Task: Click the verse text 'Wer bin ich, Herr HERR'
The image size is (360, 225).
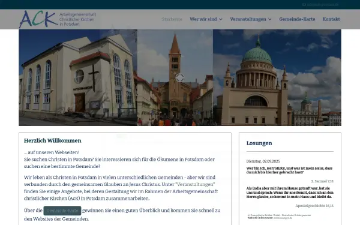Action: [x=289, y=170]
